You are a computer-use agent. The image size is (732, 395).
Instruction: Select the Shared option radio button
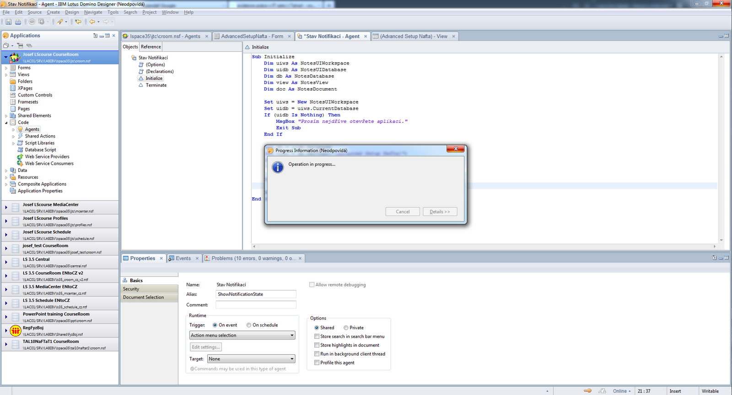point(317,328)
